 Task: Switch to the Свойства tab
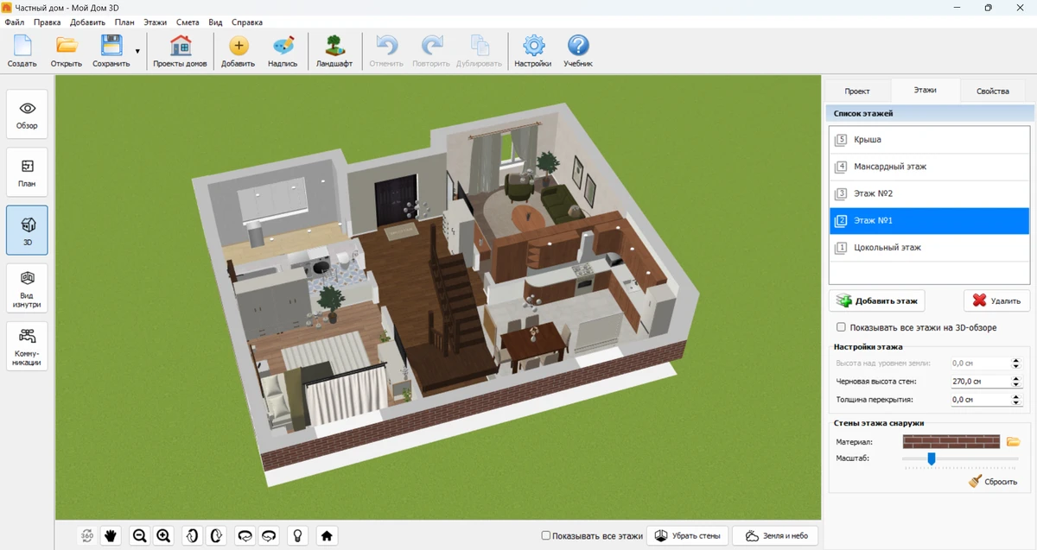point(992,91)
